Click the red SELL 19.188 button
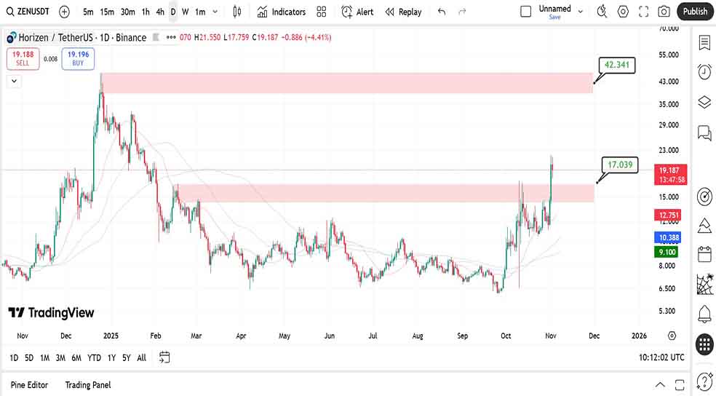The image size is (716, 396). (23, 58)
